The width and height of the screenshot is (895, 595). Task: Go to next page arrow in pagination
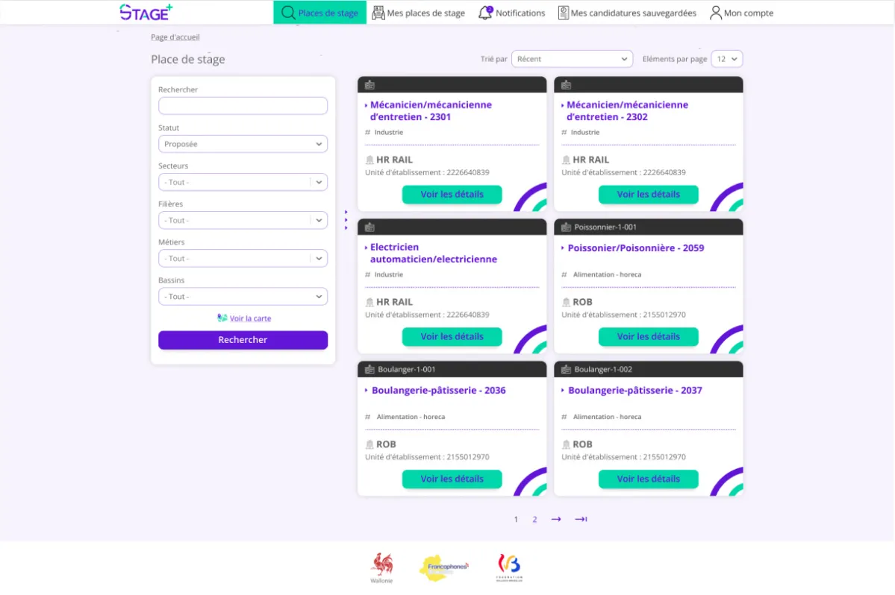(556, 520)
